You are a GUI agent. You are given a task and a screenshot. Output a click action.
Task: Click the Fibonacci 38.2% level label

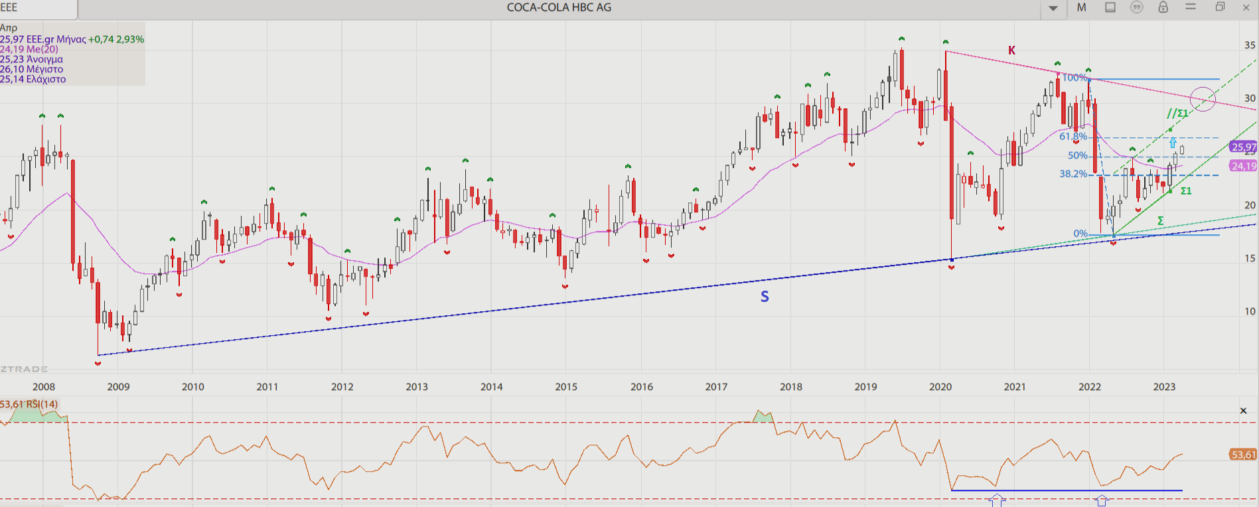1073,174
